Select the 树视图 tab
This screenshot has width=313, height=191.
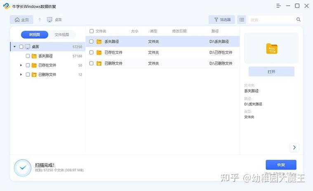tap(35, 35)
